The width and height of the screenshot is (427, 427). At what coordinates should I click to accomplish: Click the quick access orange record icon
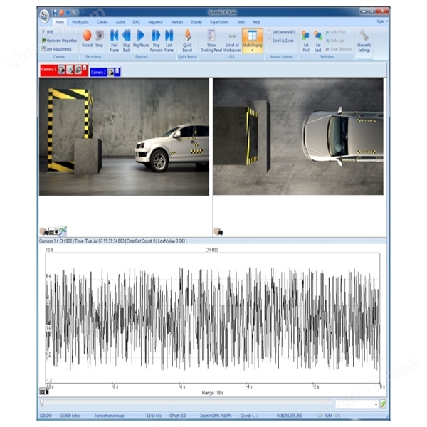62,13
